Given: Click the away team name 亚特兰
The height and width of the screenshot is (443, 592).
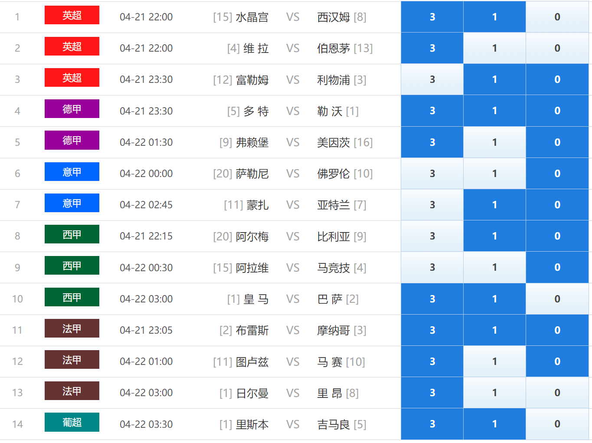Looking at the screenshot, I should 334,205.
